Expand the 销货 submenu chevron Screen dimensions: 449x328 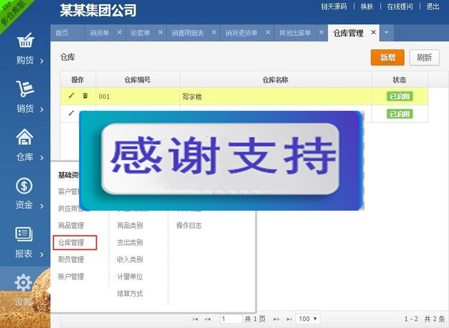(42, 110)
